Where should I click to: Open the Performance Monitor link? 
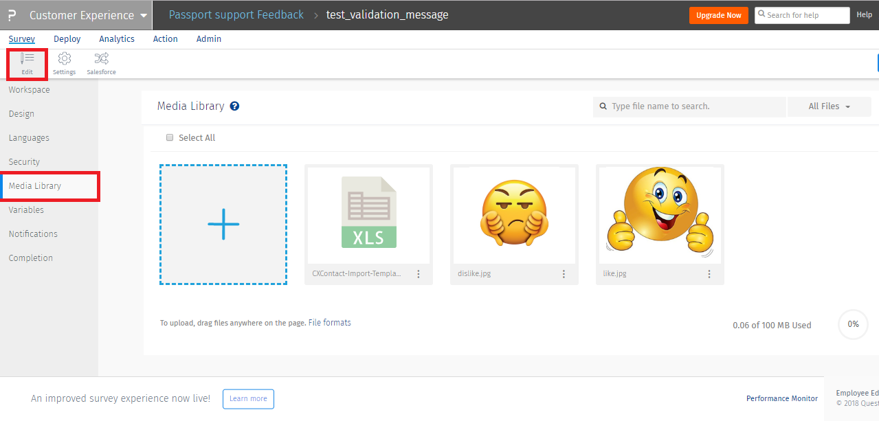point(782,399)
